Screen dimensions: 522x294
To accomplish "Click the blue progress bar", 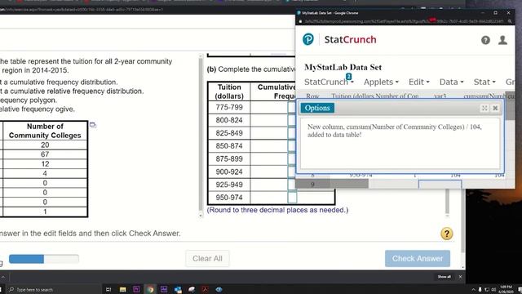I will click(x=44, y=259).
